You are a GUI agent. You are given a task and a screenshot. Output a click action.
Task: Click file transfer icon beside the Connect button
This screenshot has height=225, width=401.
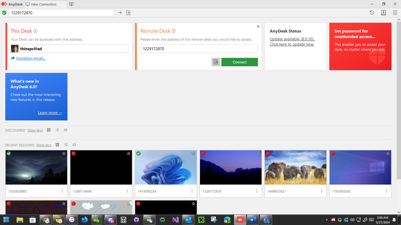[x=216, y=62]
